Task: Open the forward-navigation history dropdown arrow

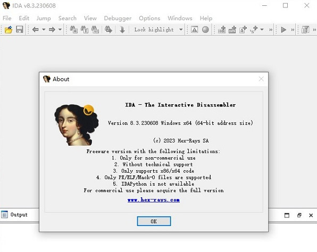Action: click(60, 30)
